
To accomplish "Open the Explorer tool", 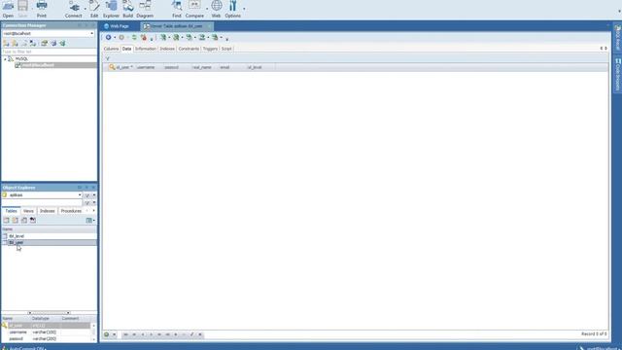I will coord(111,9).
